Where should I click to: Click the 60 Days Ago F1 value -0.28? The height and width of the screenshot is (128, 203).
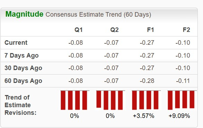pyautogui.click(x=147, y=81)
